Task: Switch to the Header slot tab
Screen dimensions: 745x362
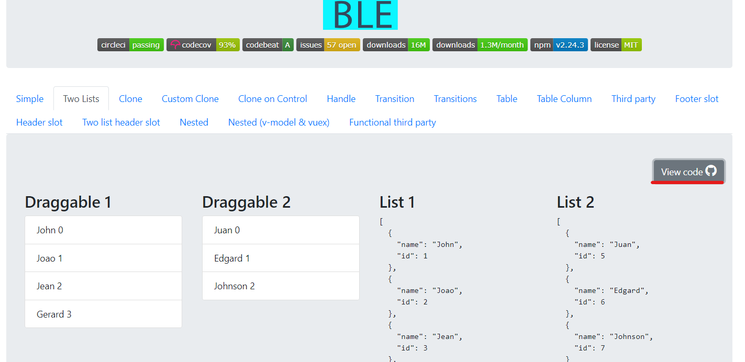Action: point(39,122)
